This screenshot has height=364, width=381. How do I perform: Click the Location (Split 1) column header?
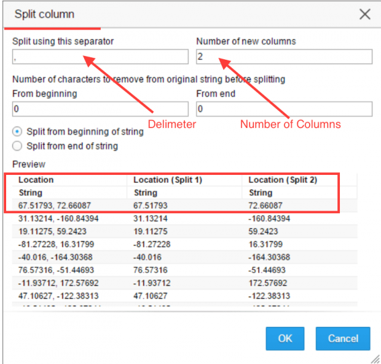tap(168, 180)
